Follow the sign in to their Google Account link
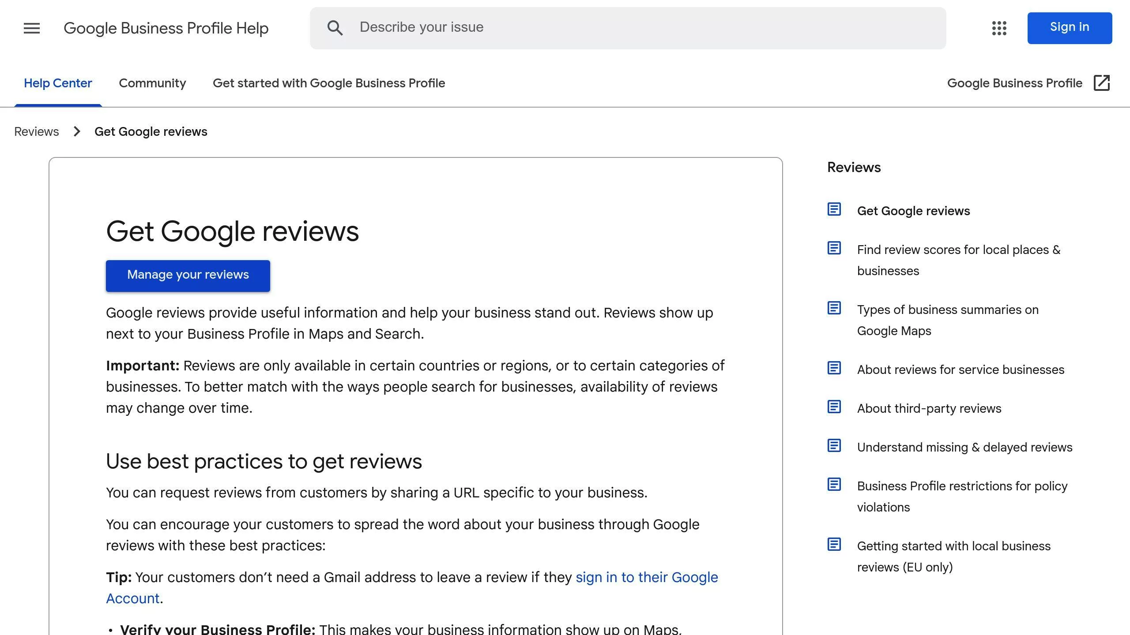 tap(647, 577)
